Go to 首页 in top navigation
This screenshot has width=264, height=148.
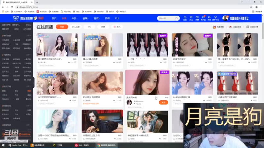(54, 18)
